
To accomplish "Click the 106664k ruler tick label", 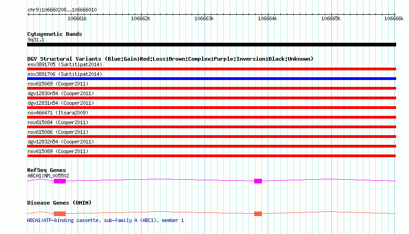I will [x=267, y=18].
